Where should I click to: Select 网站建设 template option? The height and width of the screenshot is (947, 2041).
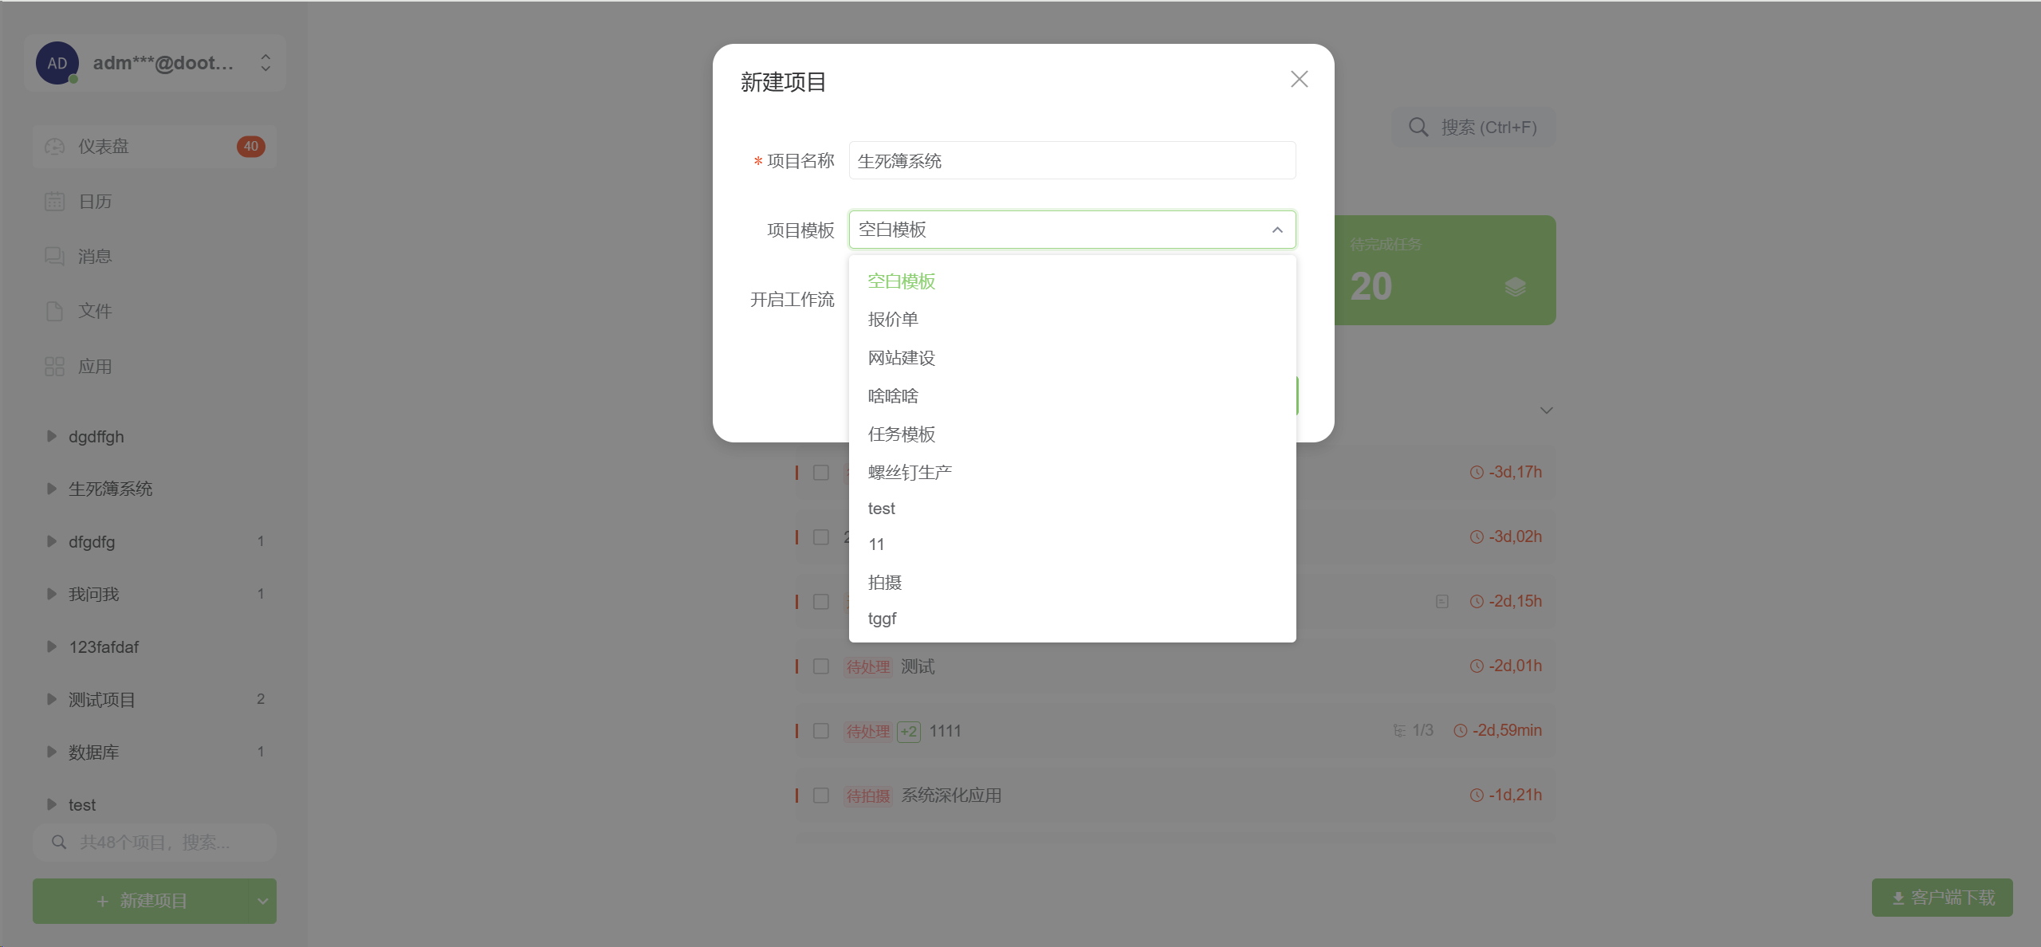click(901, 358)
